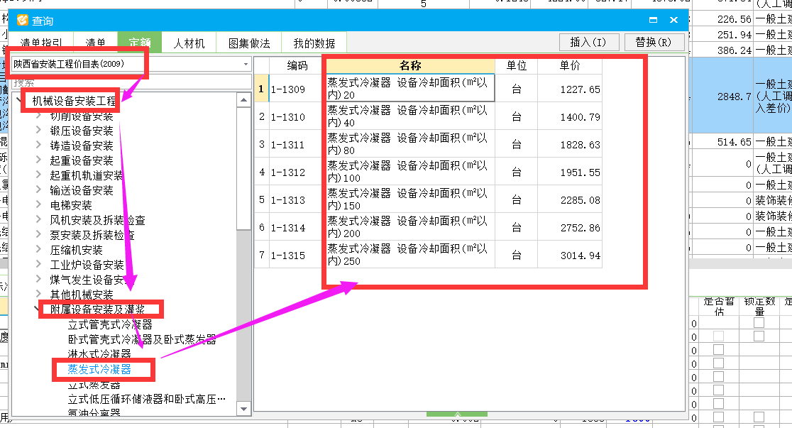This screenshot has height=428, width=792.
Task: Click 2848.7 in the background window
Action: coord(734,96)
